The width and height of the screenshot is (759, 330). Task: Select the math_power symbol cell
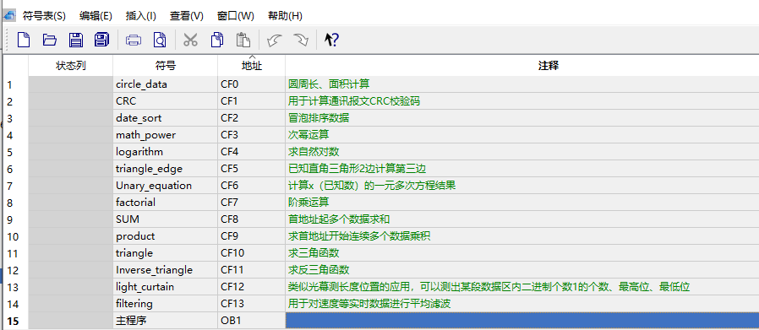[x=165, y=135]
